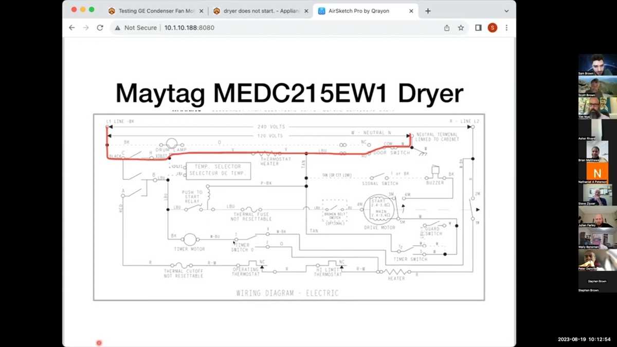The height and width of the screenshot is (347, 617).
Task: Click the green fullscreen window button
Action: point(92,10)
